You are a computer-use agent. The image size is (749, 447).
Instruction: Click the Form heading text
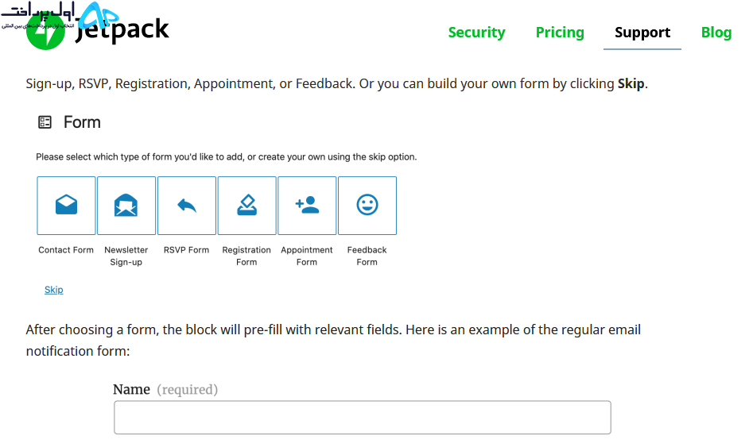click(x=82, y=122)
